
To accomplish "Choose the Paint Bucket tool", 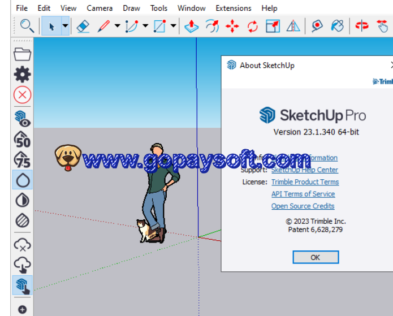I will 338,26.
